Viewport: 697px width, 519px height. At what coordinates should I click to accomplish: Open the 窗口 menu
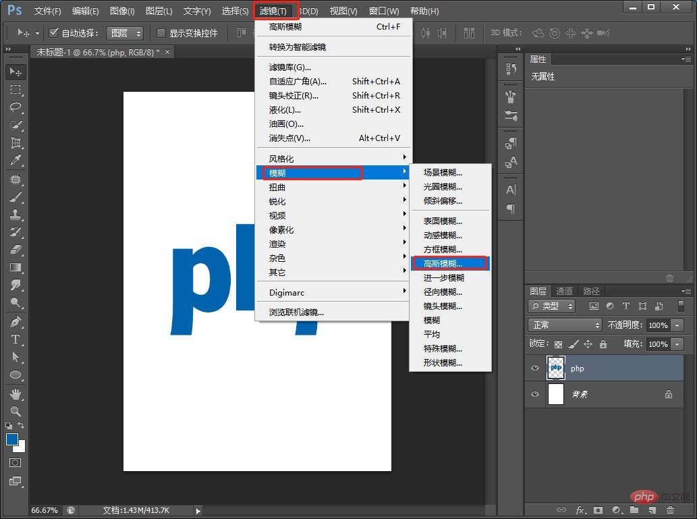[x=383, y=10]
